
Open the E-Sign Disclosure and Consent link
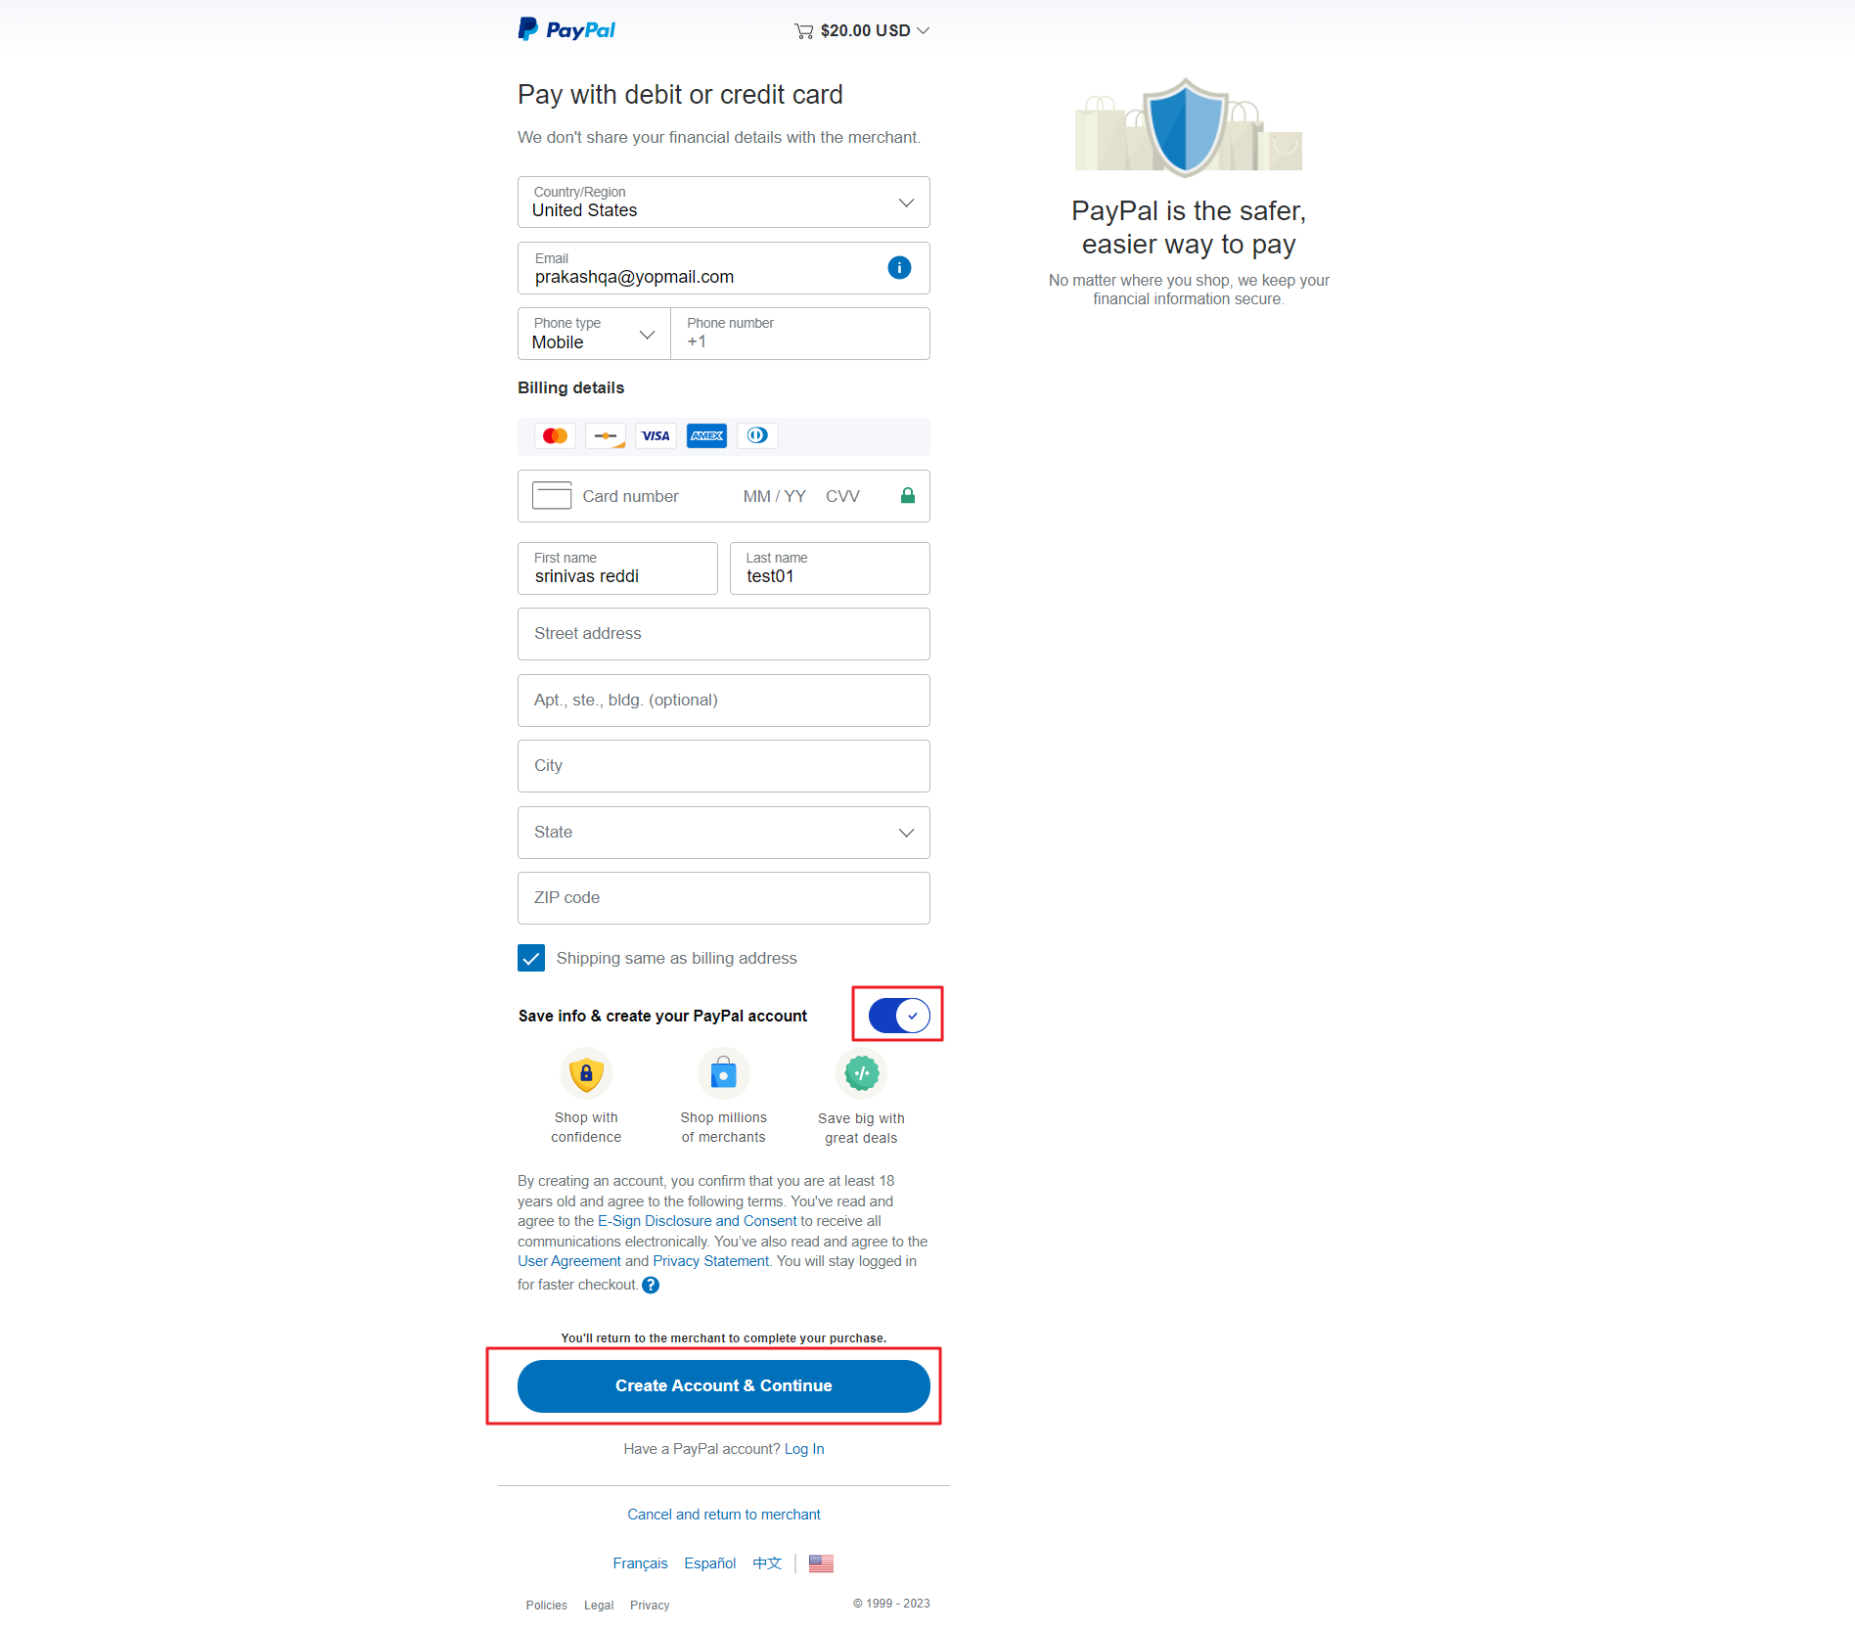point(697,1221)
